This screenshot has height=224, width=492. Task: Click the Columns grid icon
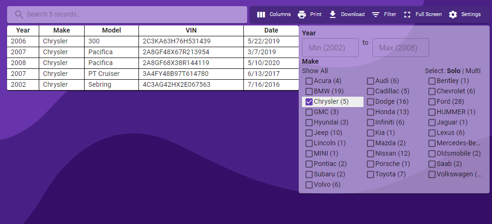pyautogui.click(x=261, y=15)
